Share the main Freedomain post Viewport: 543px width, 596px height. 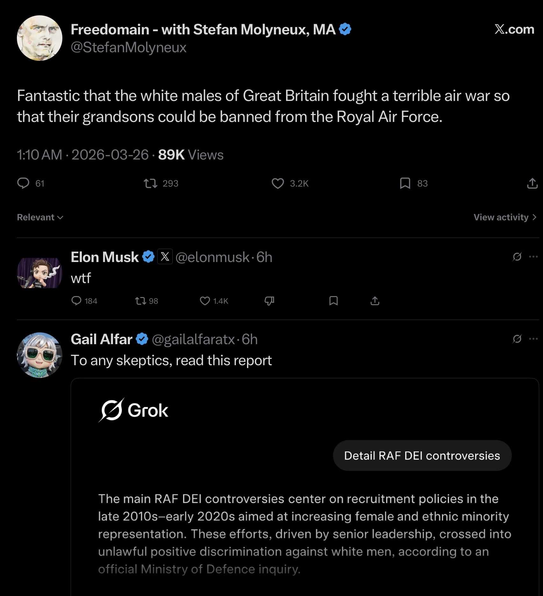pyautogui.click(x=532, y=183)
